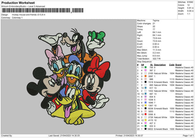Select the purple swatch in stop 11
Viewport: 195px width, 138px height.
[x=145, y=97]
